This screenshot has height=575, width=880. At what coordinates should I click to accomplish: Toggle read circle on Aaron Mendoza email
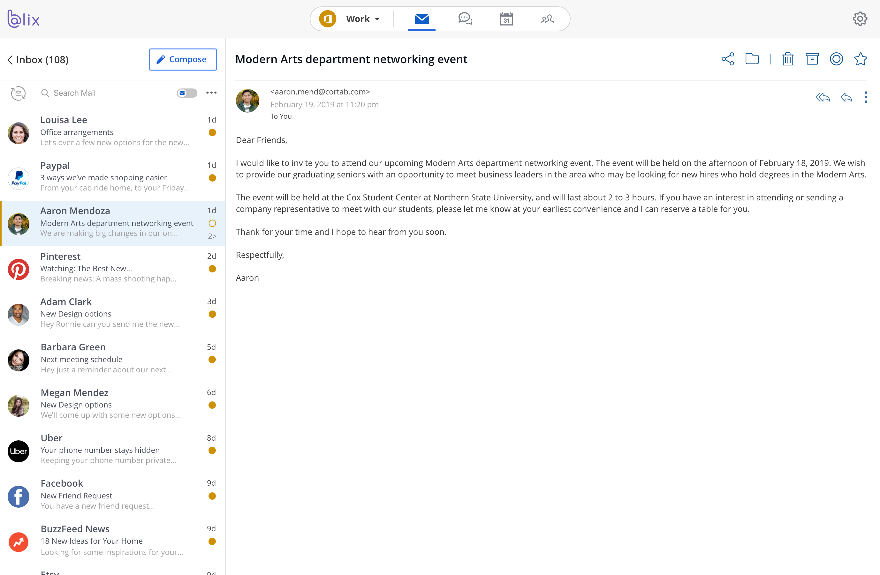212,223
